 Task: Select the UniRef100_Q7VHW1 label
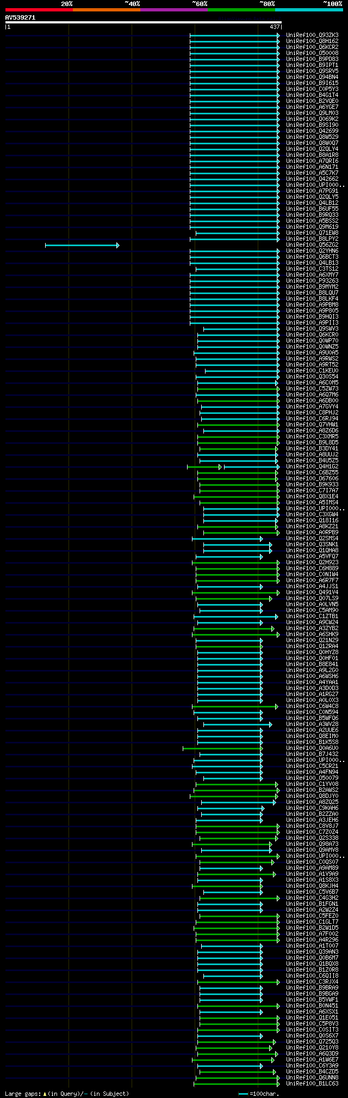coord(312,424)
